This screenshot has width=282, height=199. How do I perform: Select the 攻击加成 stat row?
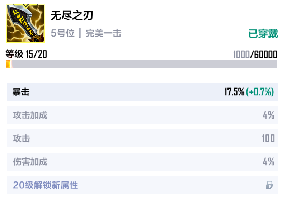(143, 115)
